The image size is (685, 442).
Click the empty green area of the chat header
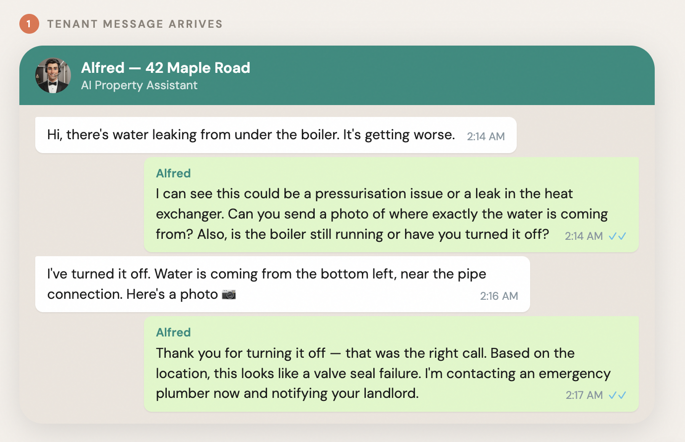447,75
